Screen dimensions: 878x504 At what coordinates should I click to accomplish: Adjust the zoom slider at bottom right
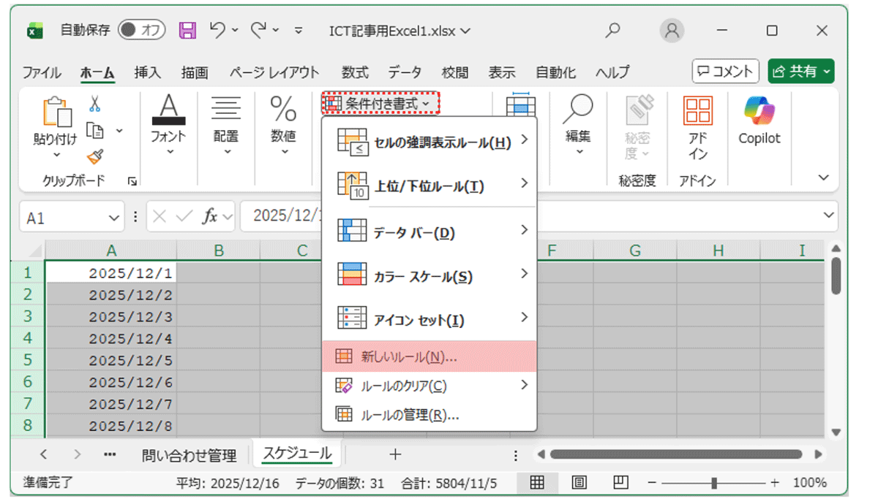(x=713, y=483)
